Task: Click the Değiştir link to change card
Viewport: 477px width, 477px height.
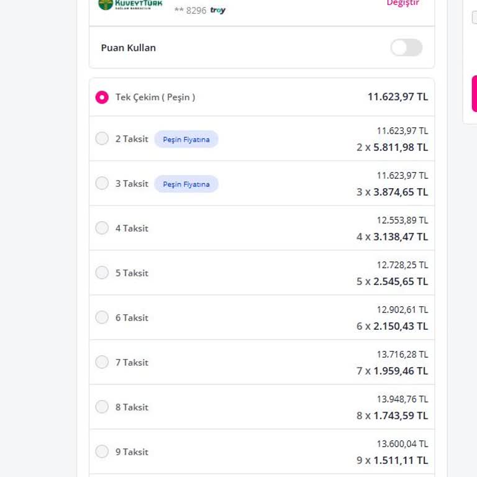Action: tap(402, 3)
